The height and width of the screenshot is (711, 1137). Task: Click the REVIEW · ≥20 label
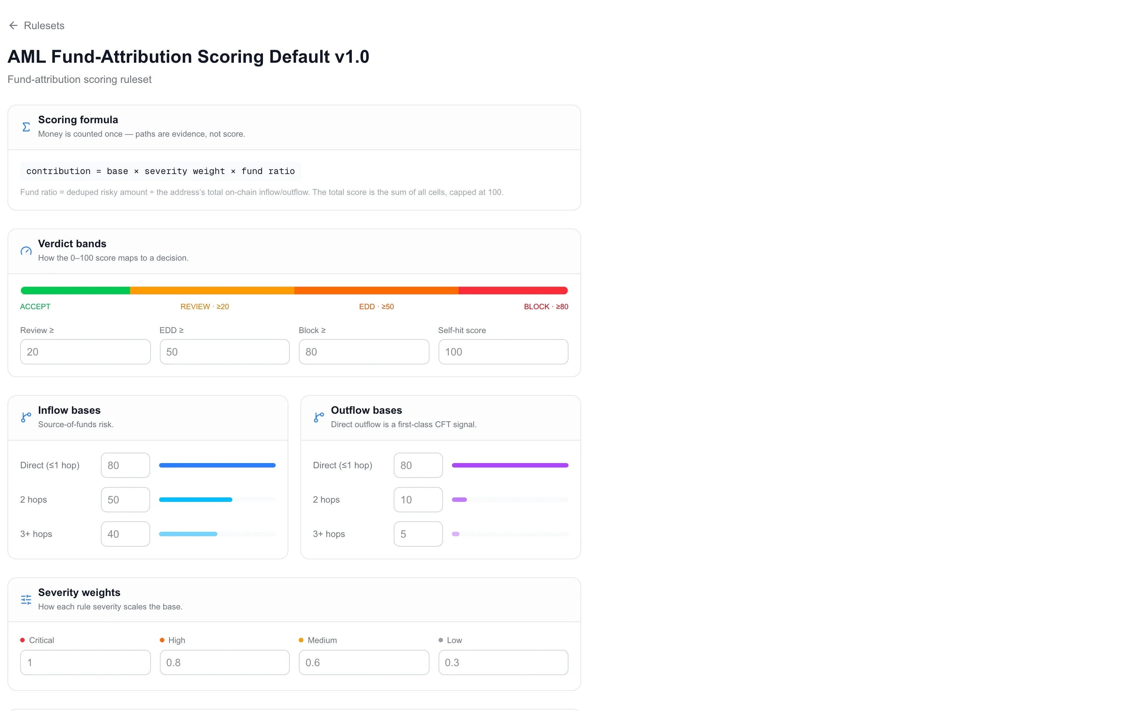tap(205, 307)
